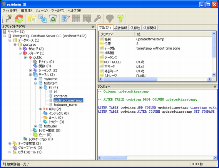Switch to the 依存関係 tab
Viewport: 219px width, 168px height.
coord(150,28)
